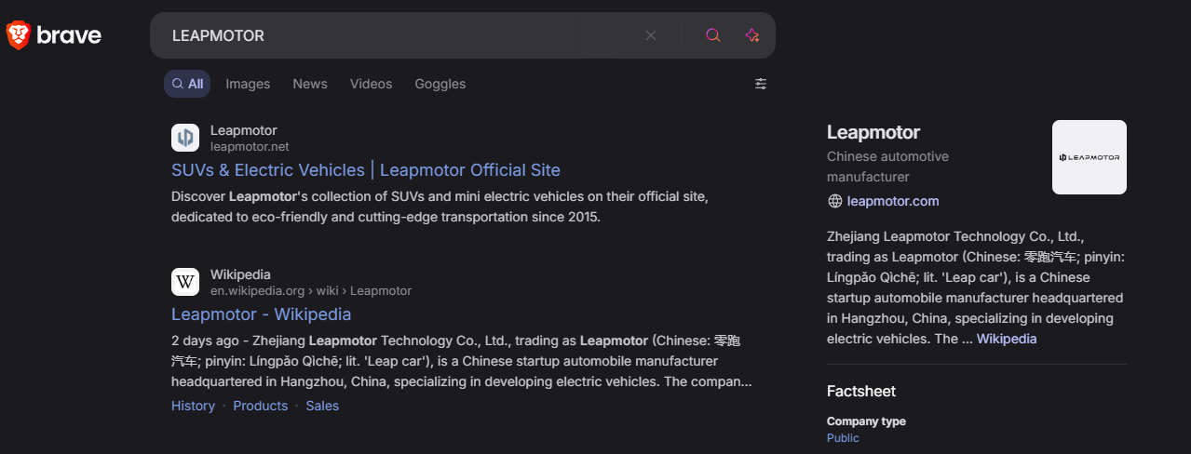Screen dimensions: 1191x454
Task: Follow the Sales sublink
Action: click(322, 406)
